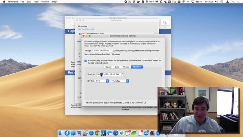Click the tag toolbar icon in the Winclone window

165,23
